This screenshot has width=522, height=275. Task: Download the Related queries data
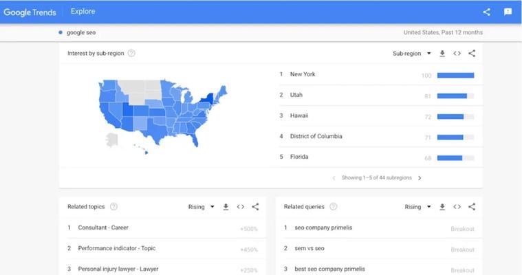[x=442, y=207]
